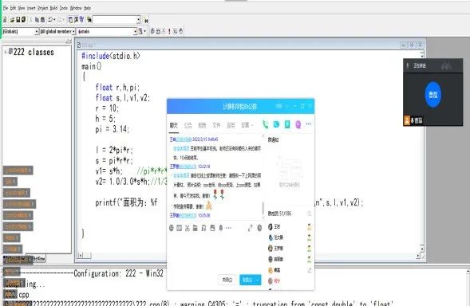Open file with the toolbar Open icon
This screenshot has height=306, width=470.
tap(12, 20)
